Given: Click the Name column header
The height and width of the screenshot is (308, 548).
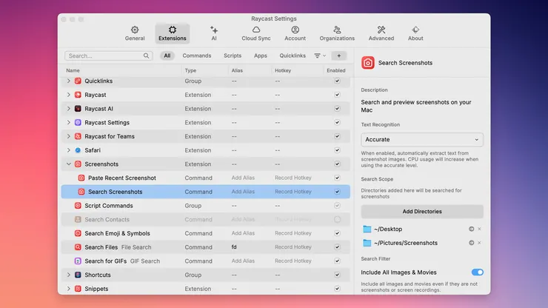Looking at the screenshot, I should 73,70.
